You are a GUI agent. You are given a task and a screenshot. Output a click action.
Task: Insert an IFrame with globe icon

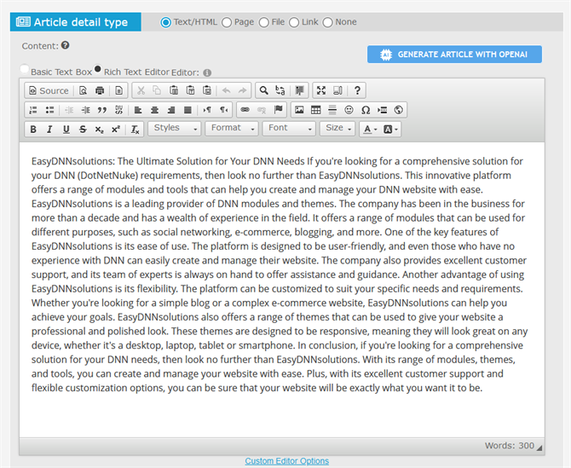click(x=398, y=110)
